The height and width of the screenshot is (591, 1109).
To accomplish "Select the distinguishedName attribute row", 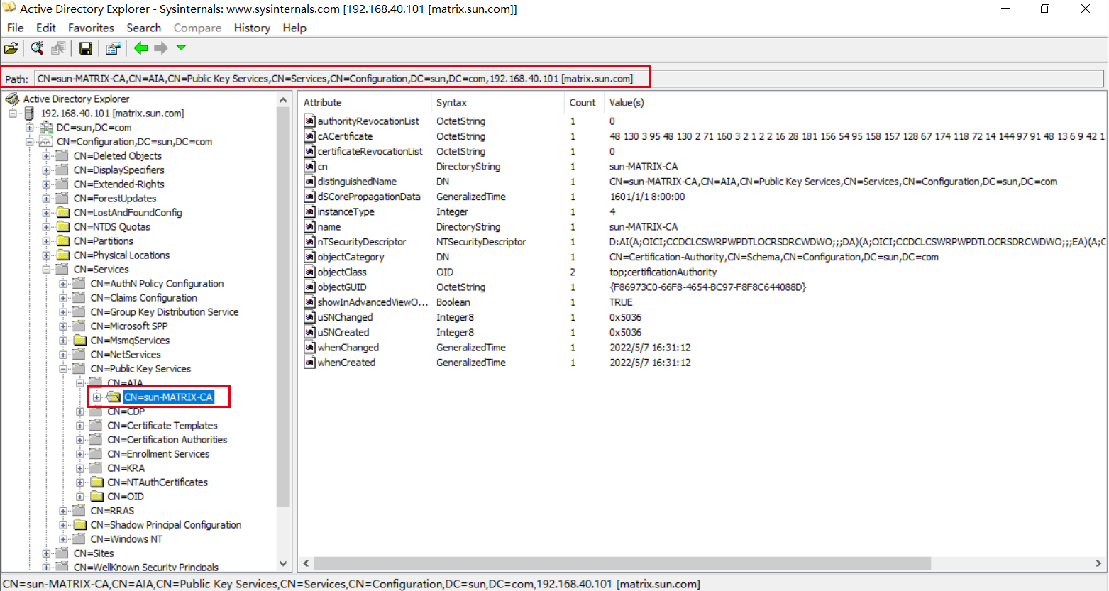I will pyautogui.click(x=702, y=182).
